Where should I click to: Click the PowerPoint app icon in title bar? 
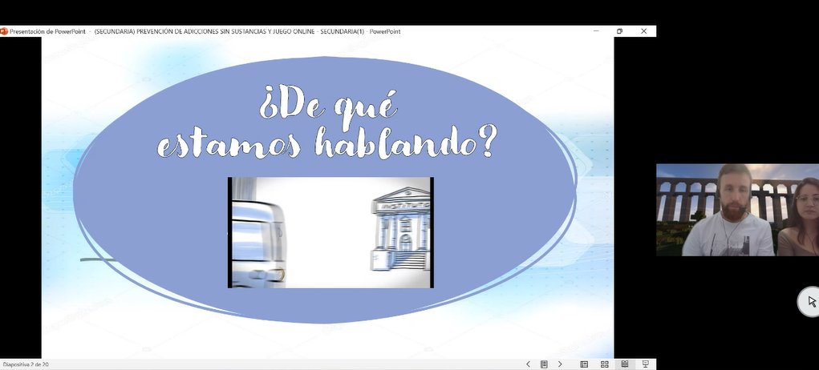point(4,31)
